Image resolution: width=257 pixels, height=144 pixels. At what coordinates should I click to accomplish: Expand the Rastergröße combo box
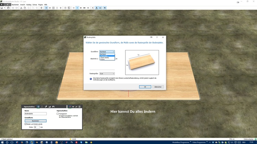pyautogui.click(x=107, y=73)
